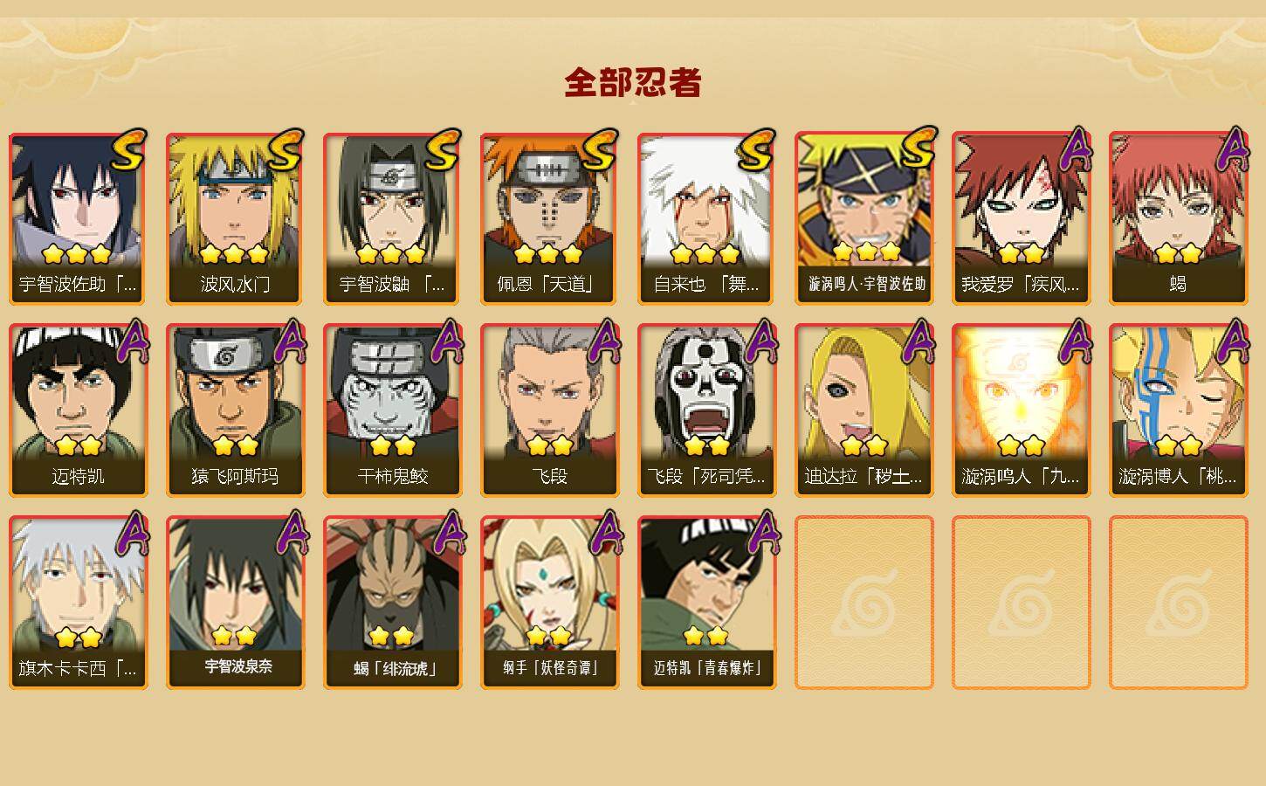Select the 波风水门 ninja card
Viewport: 1266px width, 786px height.
tap(235, 218)
